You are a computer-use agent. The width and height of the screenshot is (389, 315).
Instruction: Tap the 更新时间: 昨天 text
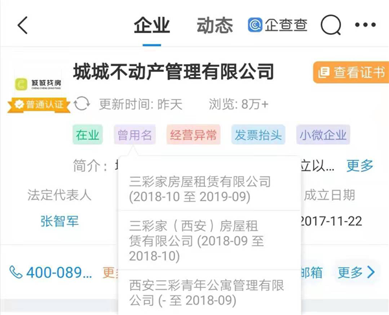point(141,104)
